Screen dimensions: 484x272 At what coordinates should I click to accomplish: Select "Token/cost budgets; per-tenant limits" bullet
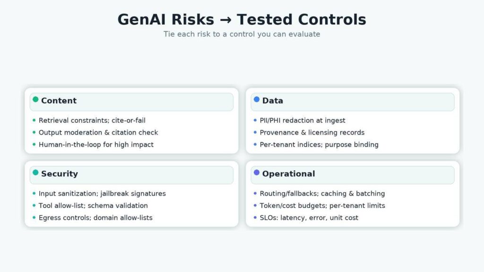(x=322, y=206)
